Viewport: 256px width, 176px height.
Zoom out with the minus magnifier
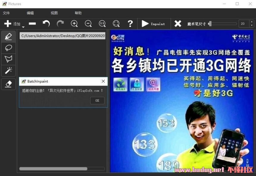(88, 24)
